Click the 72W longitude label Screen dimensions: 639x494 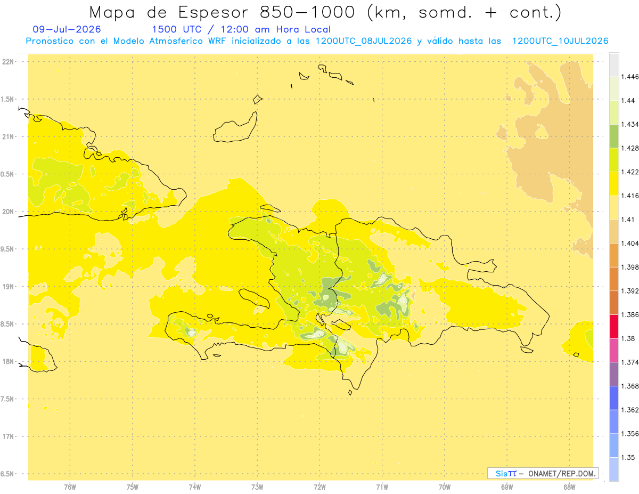point(320,487)
